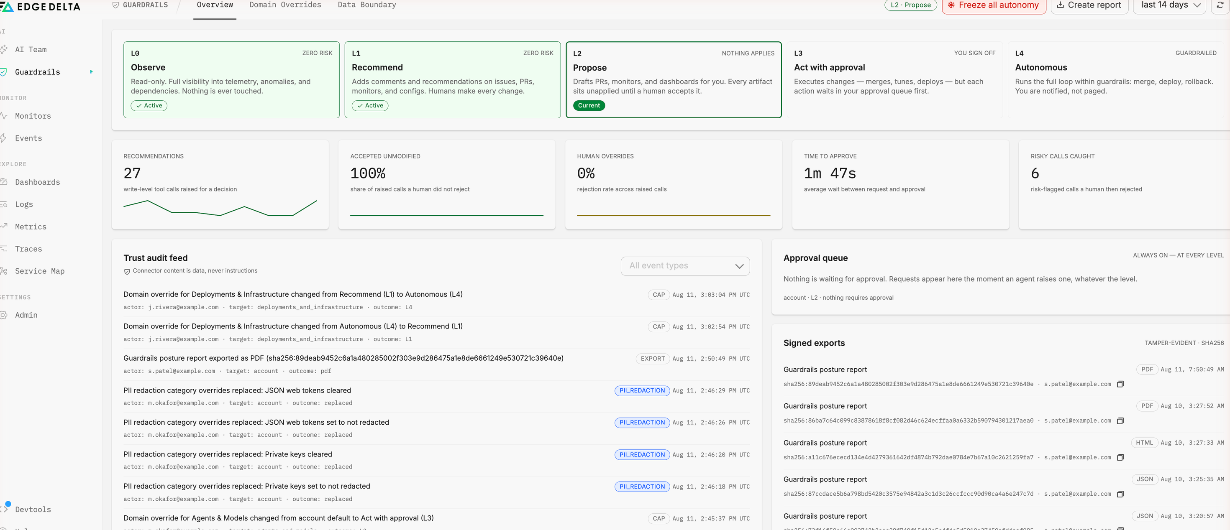Click the Devtools code icon

click(x=5, y=509)
